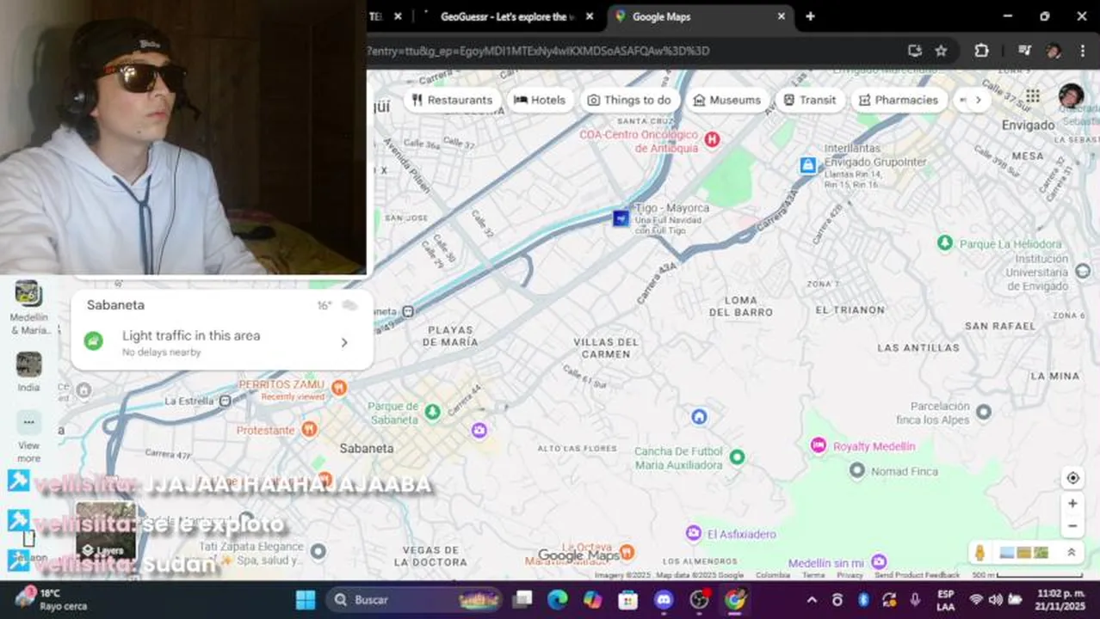
Task: Open Send Product Feedback link
Action: pos(917,575)
